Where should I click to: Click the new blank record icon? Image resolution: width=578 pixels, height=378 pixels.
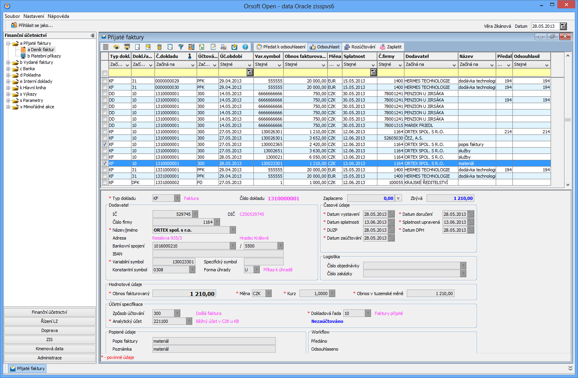coord(137,47)
